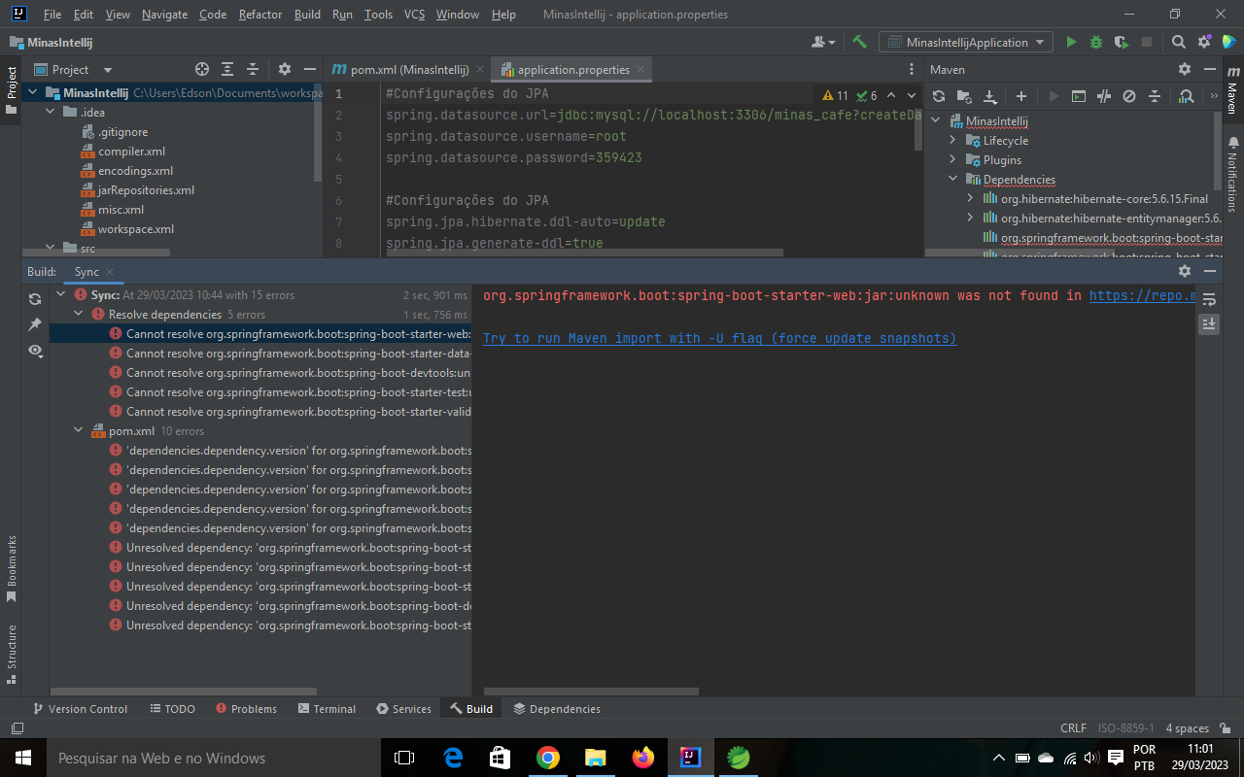1244x777 pixels.
Task: Open Maven panel settings gear
Action: 1185,69
